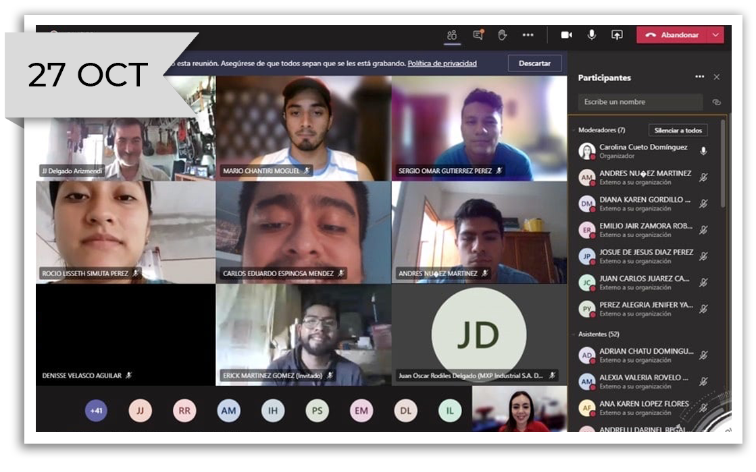756x472 pixels.
Task: Dismiss recording notice with Descartar
Action: pyautogui.click(x=534, y=63)
